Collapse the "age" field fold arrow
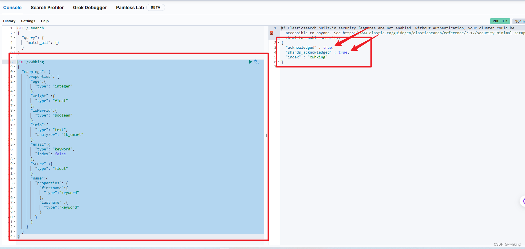This screenshot has width=525, height=249. pyautogui.click(x=15, y=81)
